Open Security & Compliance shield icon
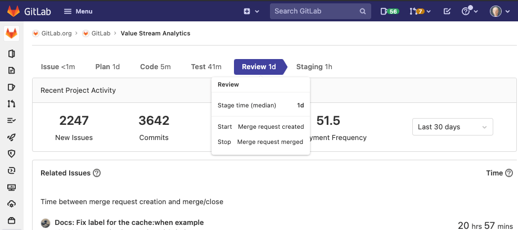 (x=12, y=154)
